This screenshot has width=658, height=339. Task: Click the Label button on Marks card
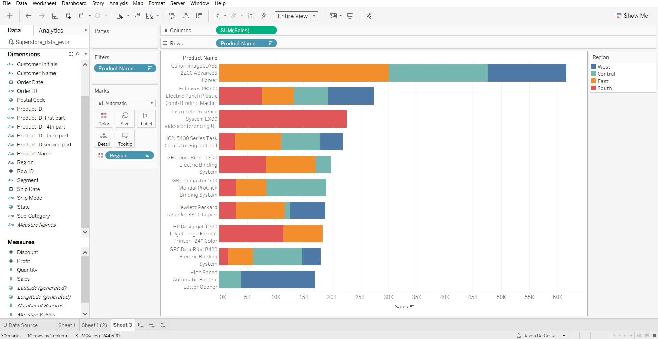tap(146, 119)
